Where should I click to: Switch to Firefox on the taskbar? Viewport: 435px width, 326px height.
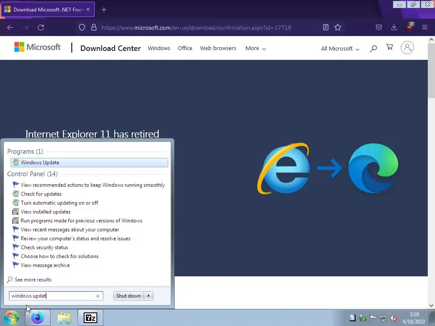coord(38,318)
